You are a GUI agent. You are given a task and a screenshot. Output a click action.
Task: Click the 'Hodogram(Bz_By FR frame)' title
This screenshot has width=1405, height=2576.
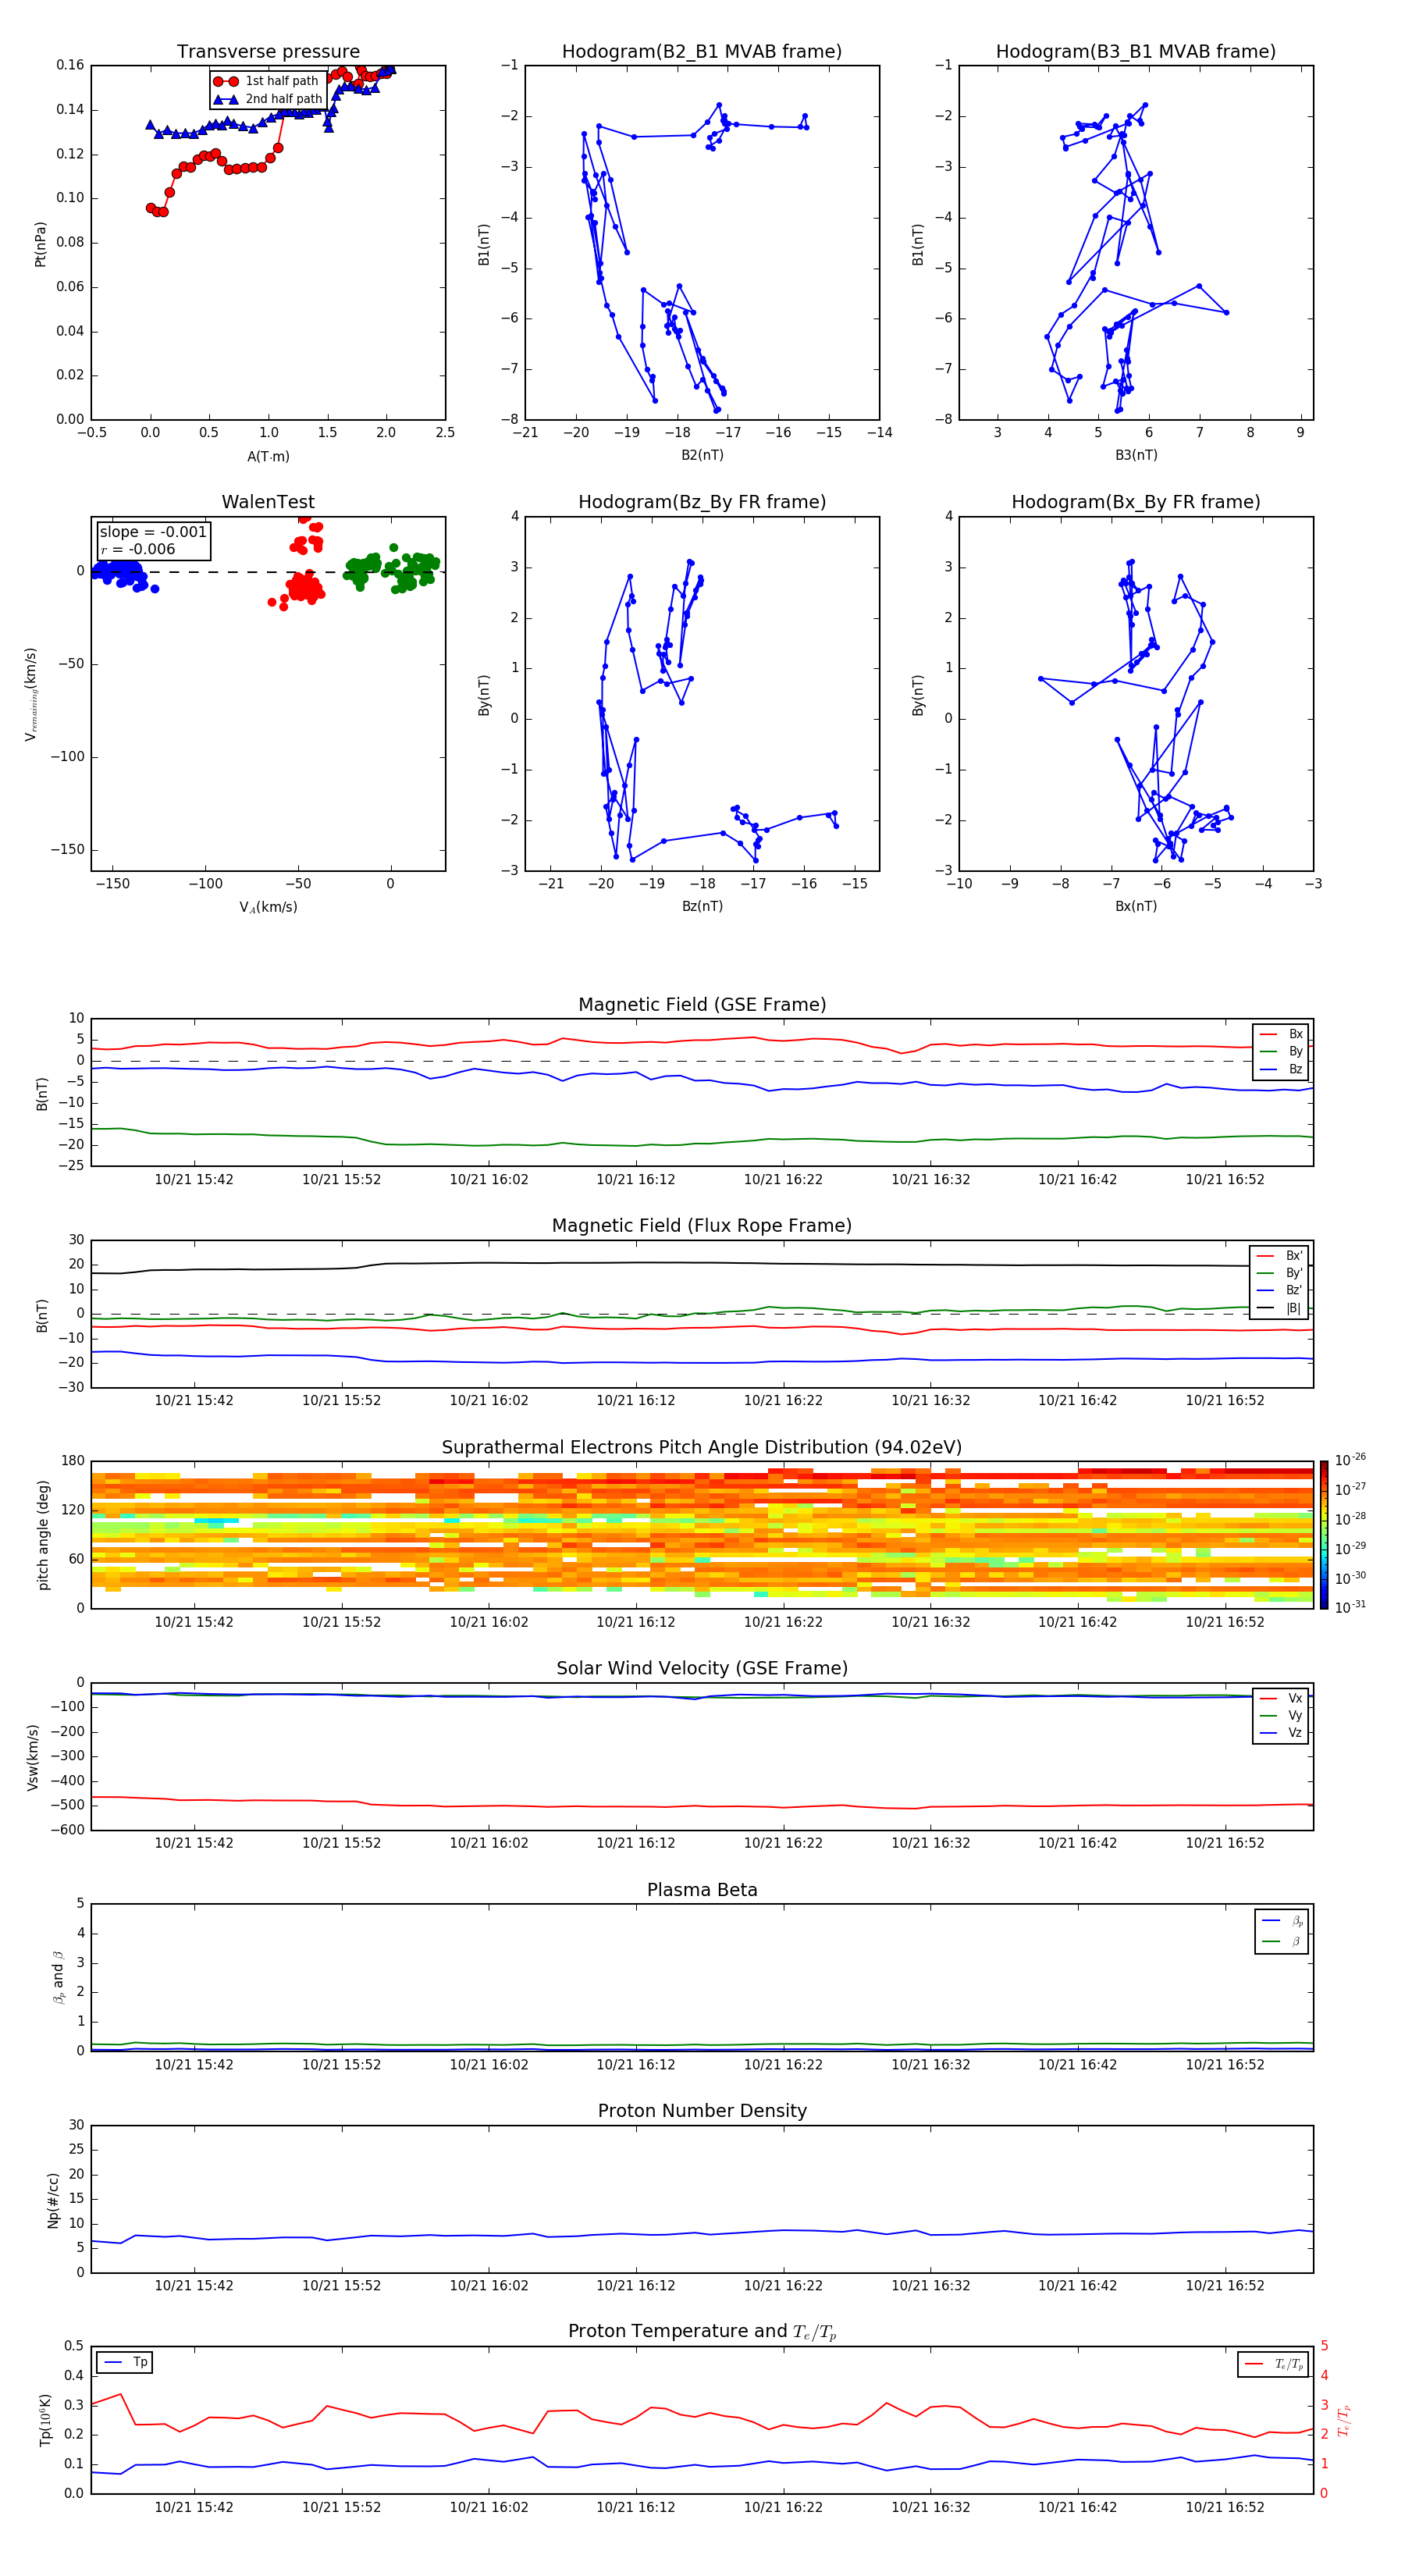[702, 502]
